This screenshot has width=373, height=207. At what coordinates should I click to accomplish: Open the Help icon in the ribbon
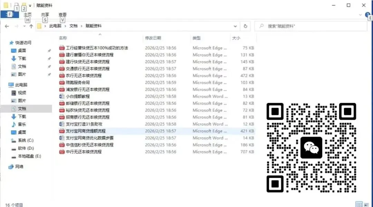(367, 15)
